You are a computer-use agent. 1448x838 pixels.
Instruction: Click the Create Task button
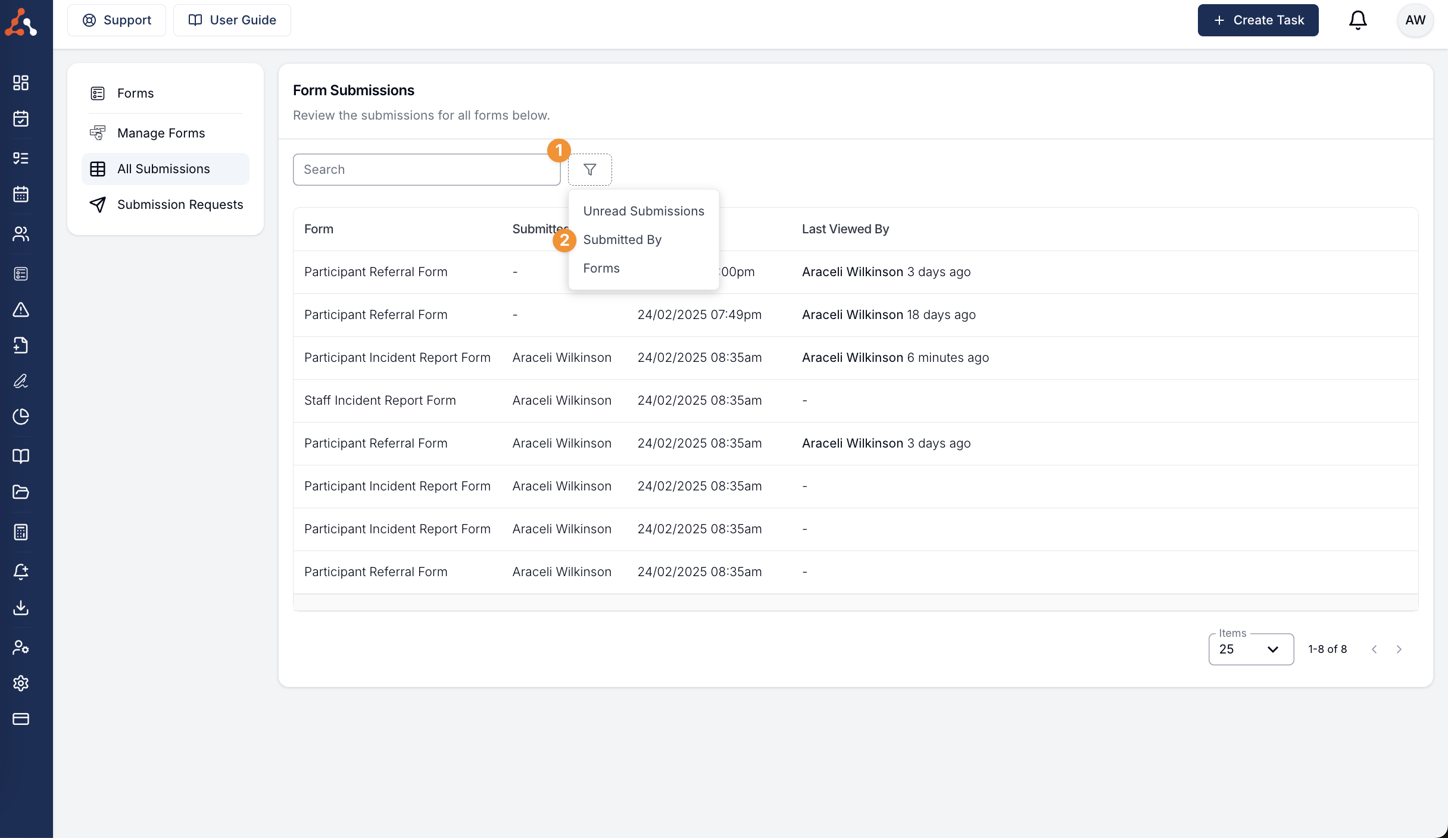click(x=1257, y=20)
